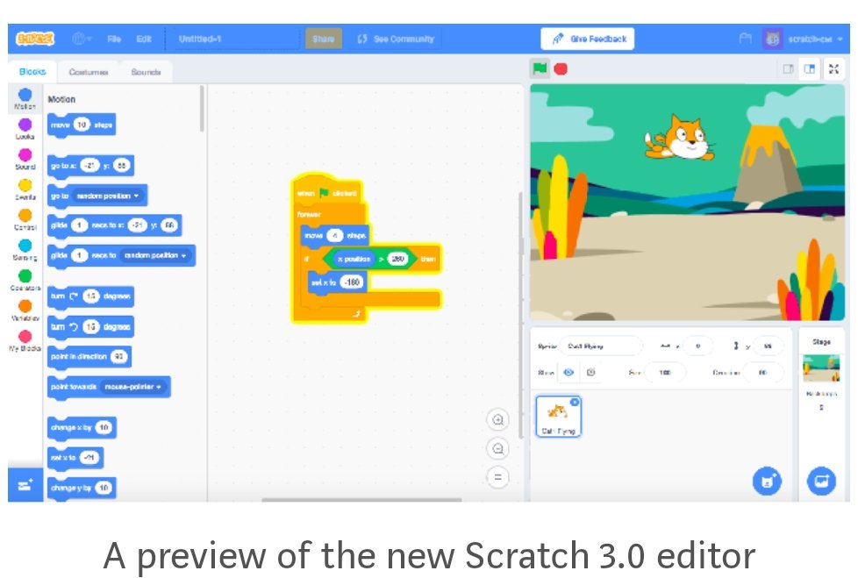Hide the sprite with crossed eye icon
858x578 pixels.
click(x=590, y=373)
